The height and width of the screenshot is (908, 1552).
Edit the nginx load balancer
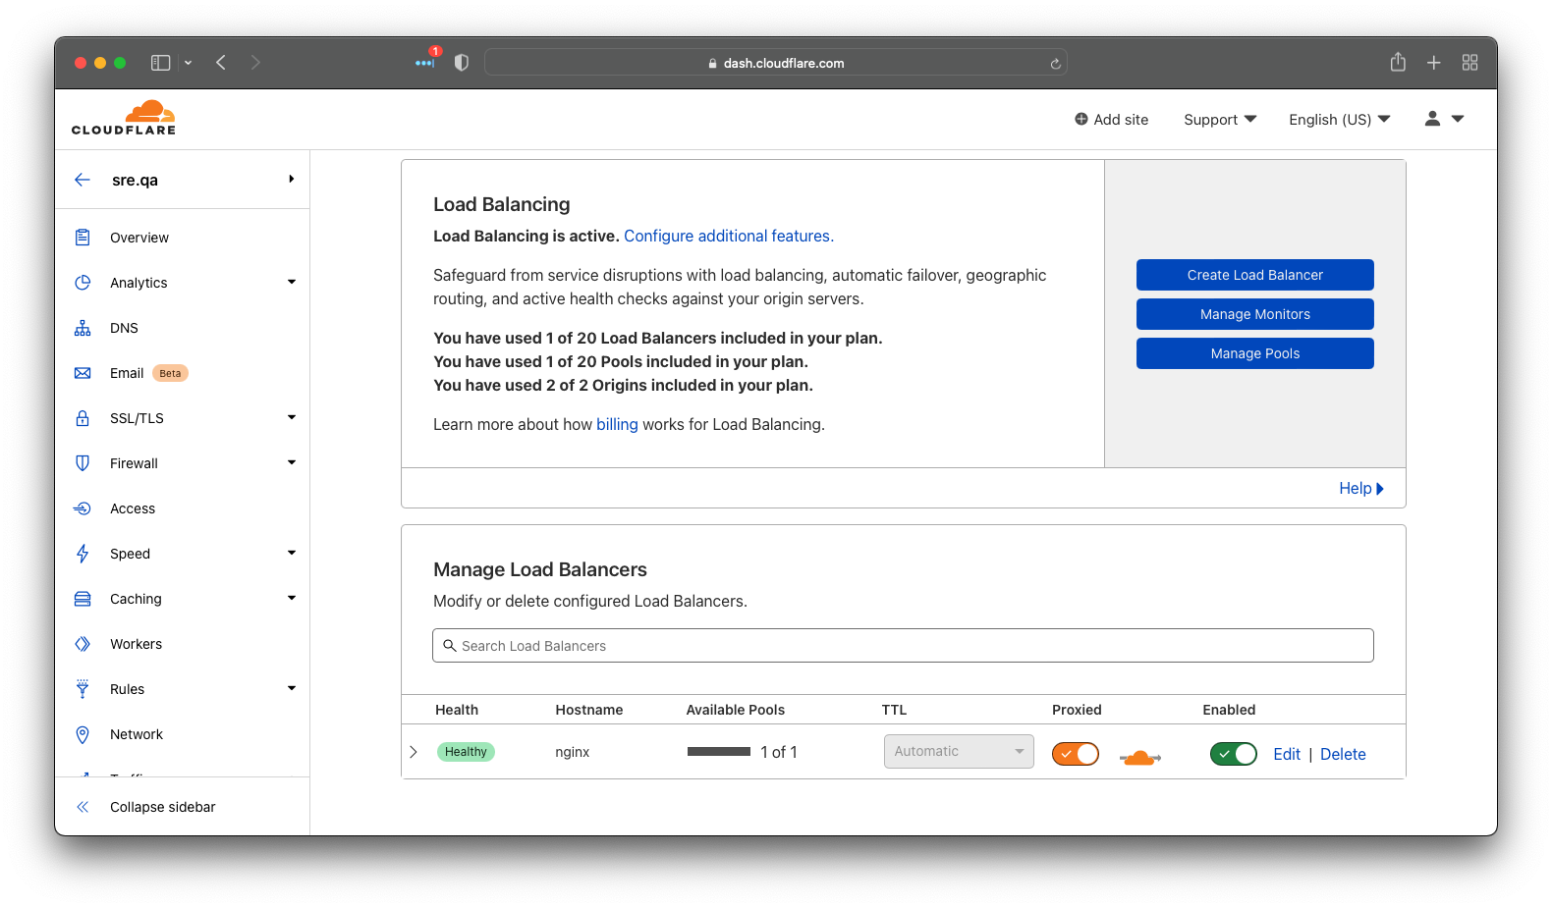click(x=1287, y=754)
